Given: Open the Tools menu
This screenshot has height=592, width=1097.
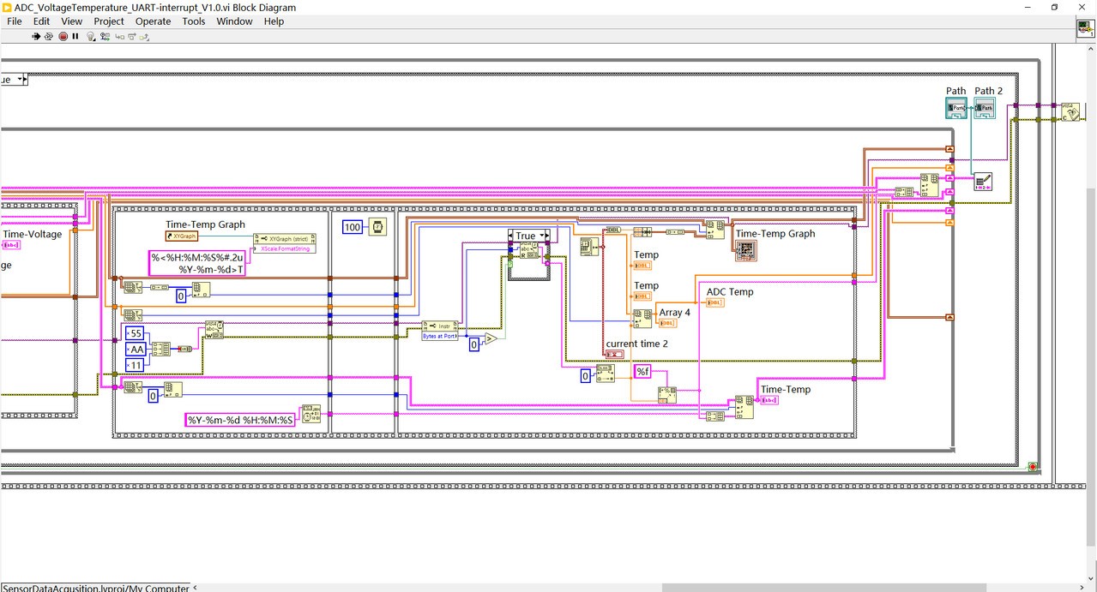Looking at the screenshot, I should pyautogui.click(x=193, y=21).
